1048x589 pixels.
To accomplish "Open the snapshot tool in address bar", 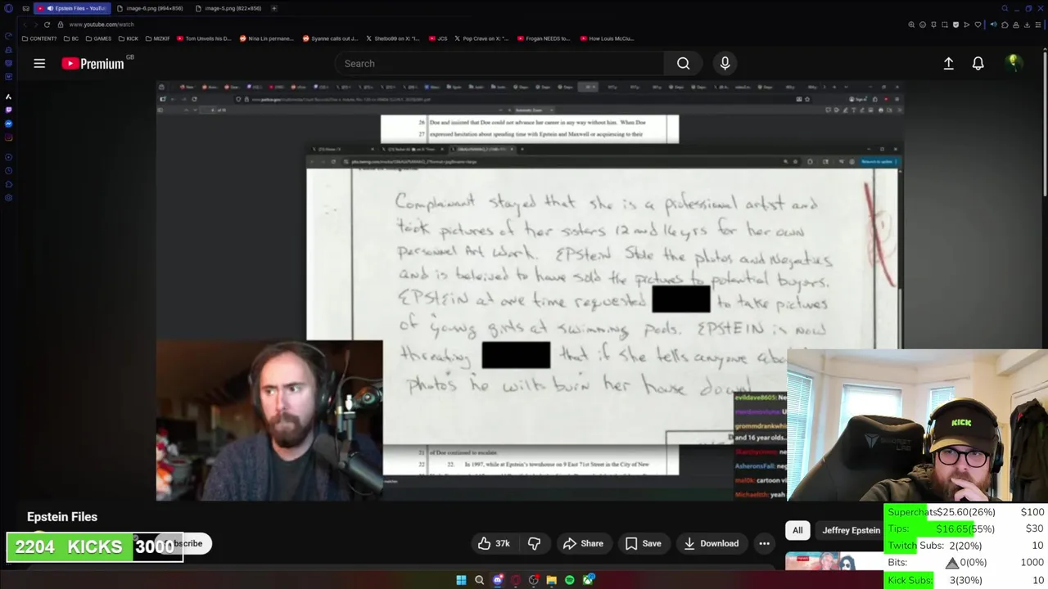I will 945,25.
